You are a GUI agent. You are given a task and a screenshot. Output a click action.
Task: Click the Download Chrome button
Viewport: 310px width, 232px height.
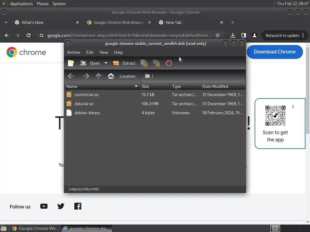[275, 52]
